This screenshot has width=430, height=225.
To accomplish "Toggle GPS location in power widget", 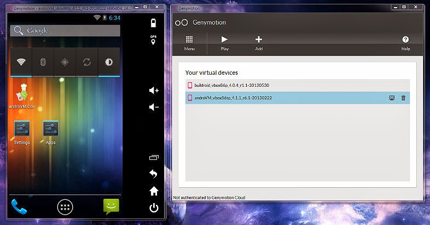I will [x=65, y=62].
